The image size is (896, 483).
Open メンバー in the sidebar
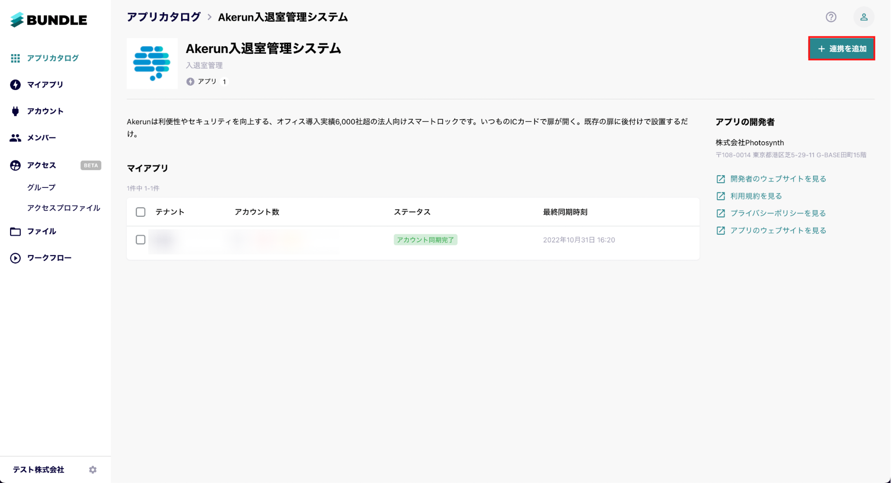pos(42,138)
